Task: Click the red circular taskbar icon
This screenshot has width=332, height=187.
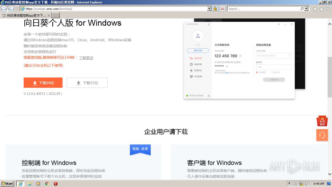Action: click(56, 184)
